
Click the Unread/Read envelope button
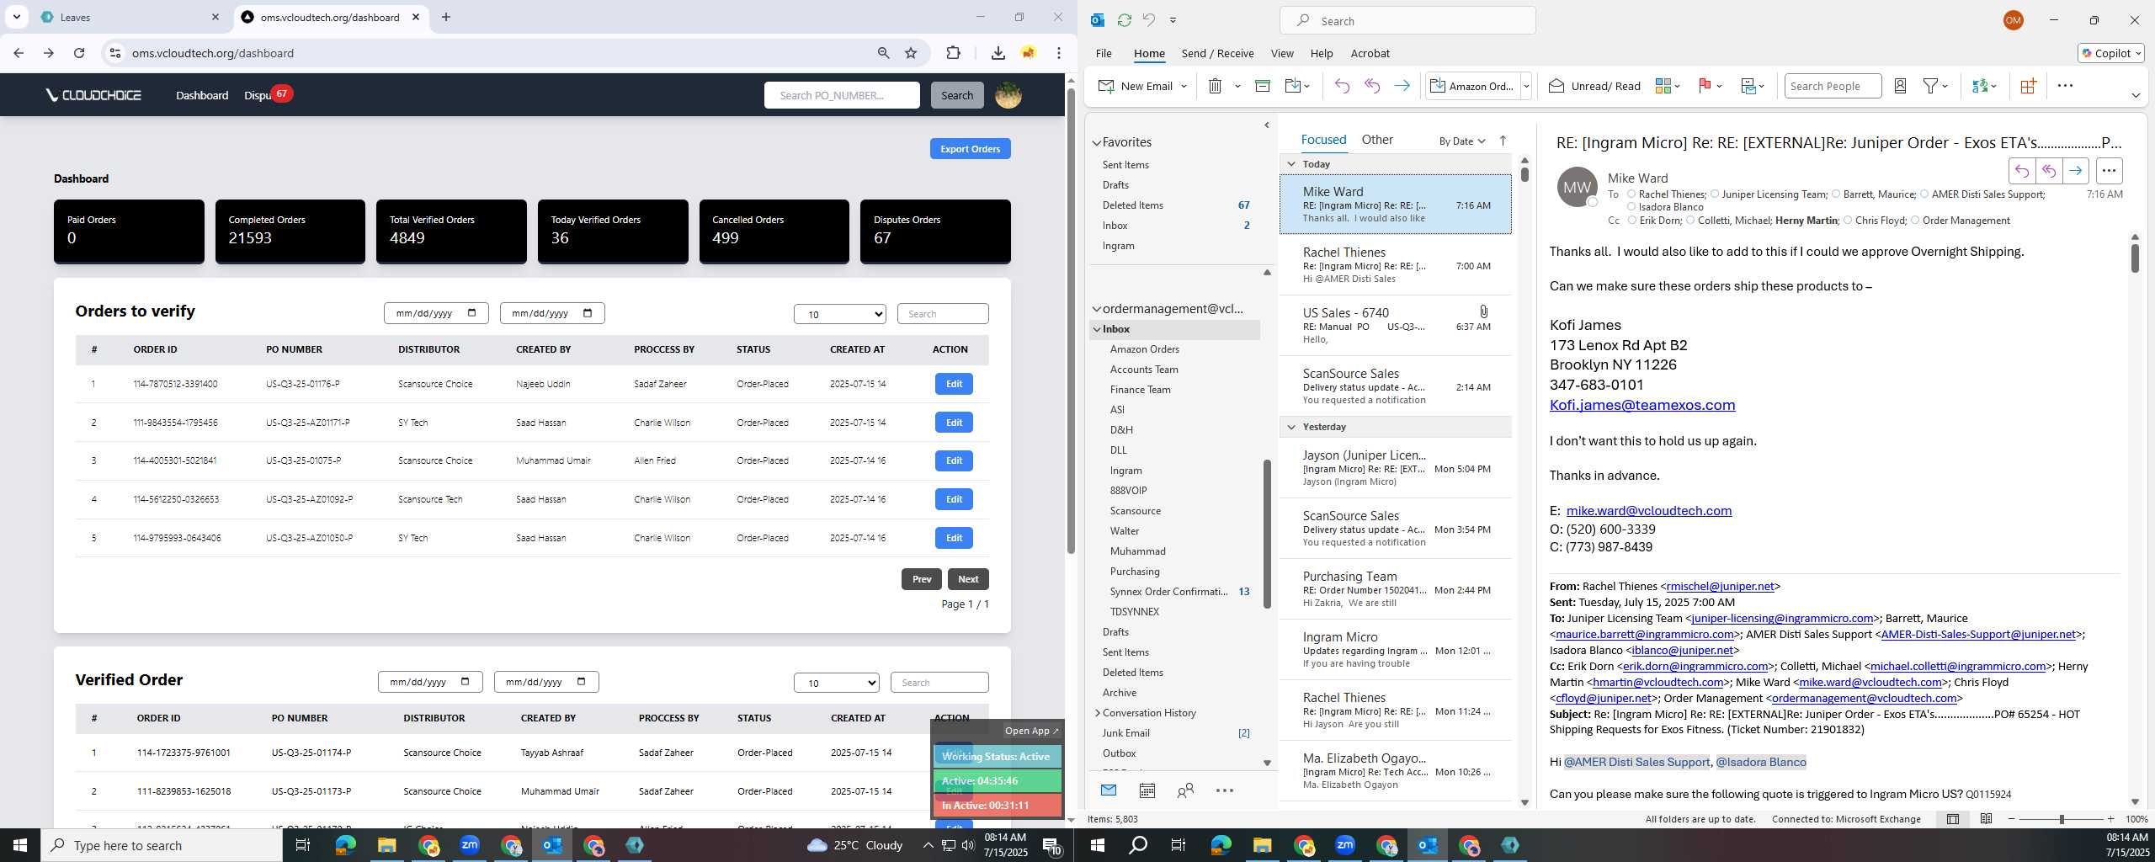(1594, 86)
